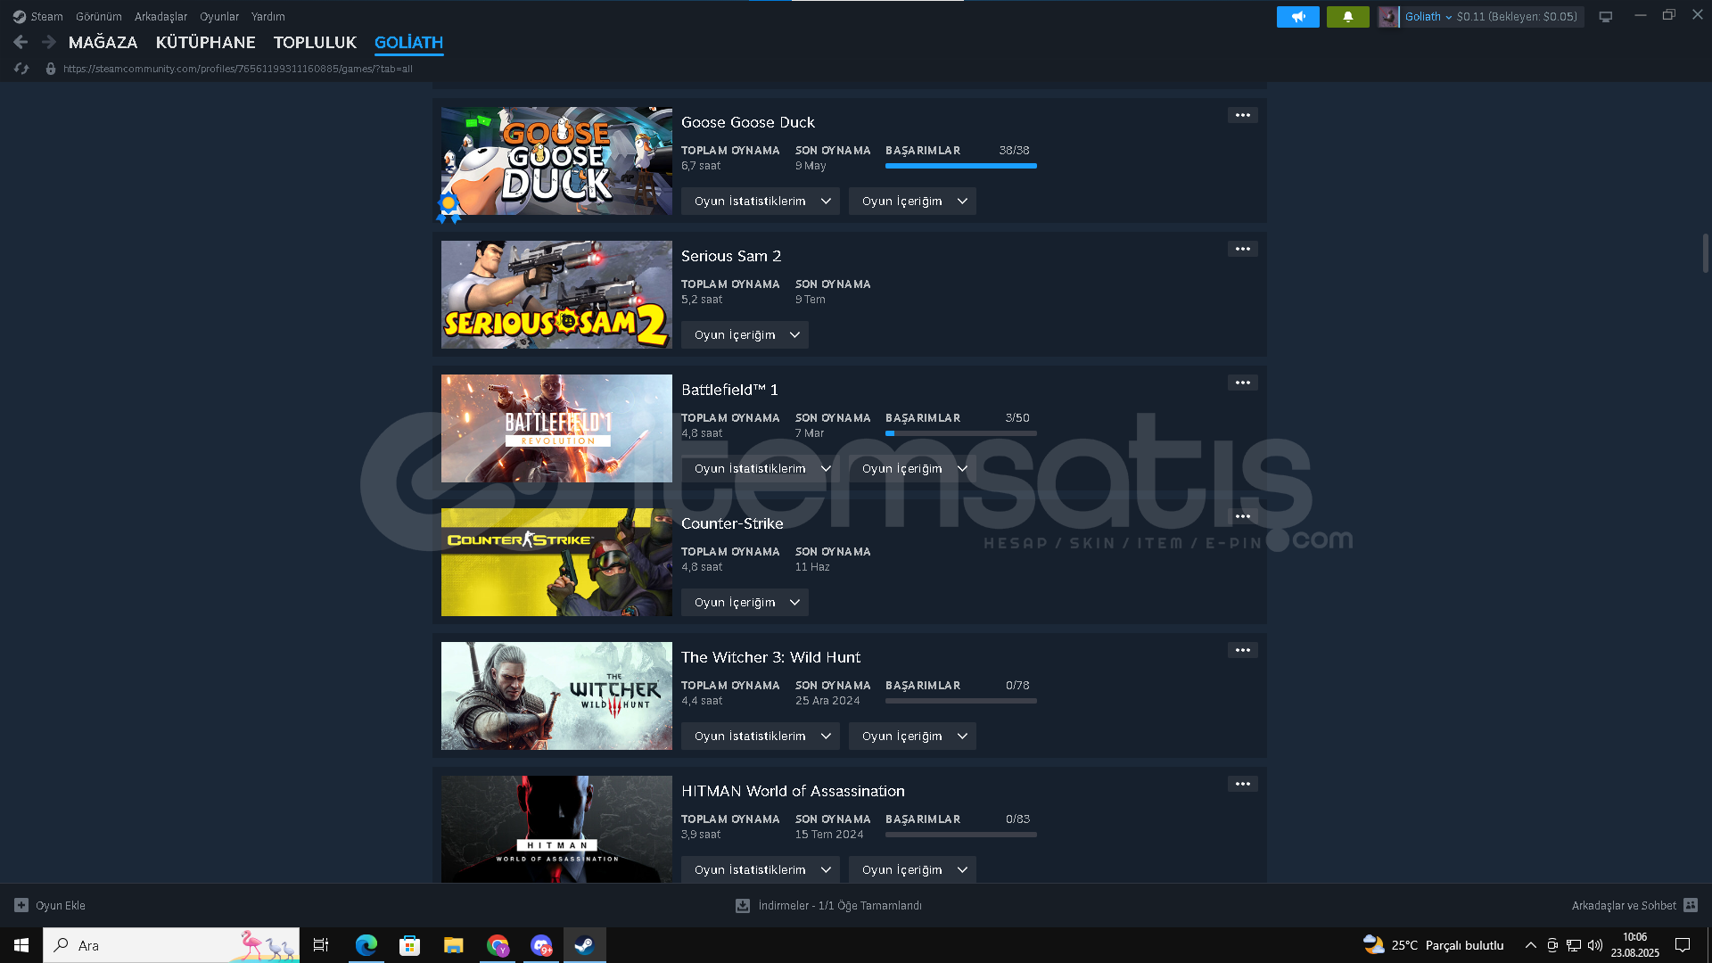Switch to the TOPLULUK tab
This screenshot has width=1712, height=963.
pos(315,42)
